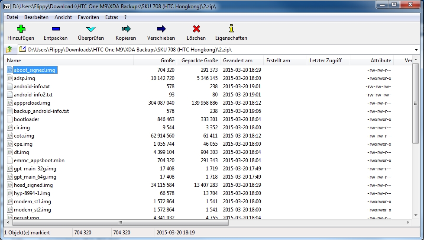Go up one folder level icon
The width and height of the screenshot is (424, 240).
(x=9, y=50)
